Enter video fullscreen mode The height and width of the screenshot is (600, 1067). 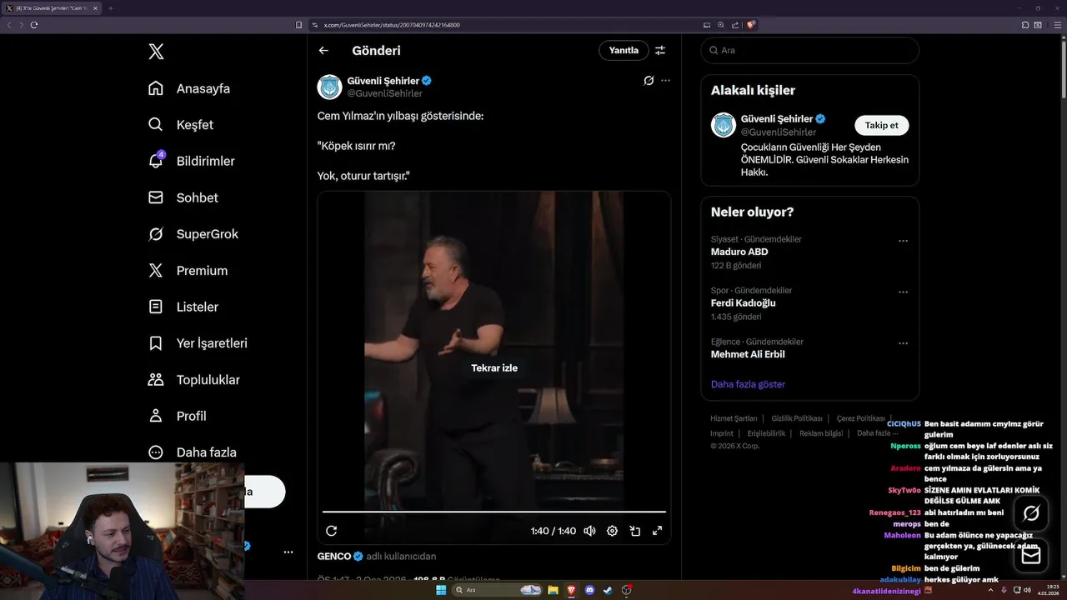click(x=657, y=531)
